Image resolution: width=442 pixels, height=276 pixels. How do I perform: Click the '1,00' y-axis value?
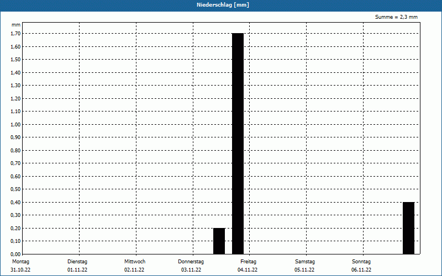pos(15,125)
